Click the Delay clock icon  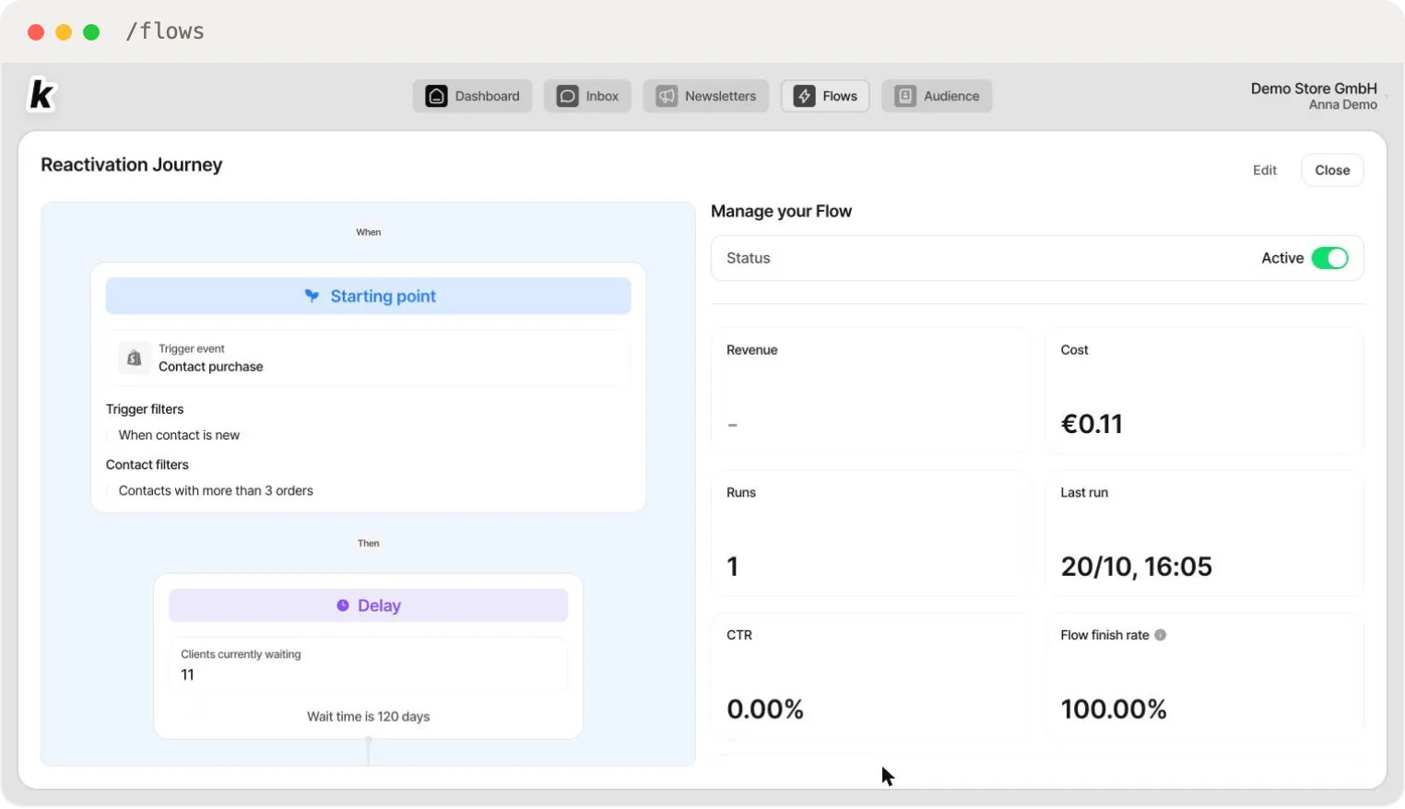[x=343, y=605]
